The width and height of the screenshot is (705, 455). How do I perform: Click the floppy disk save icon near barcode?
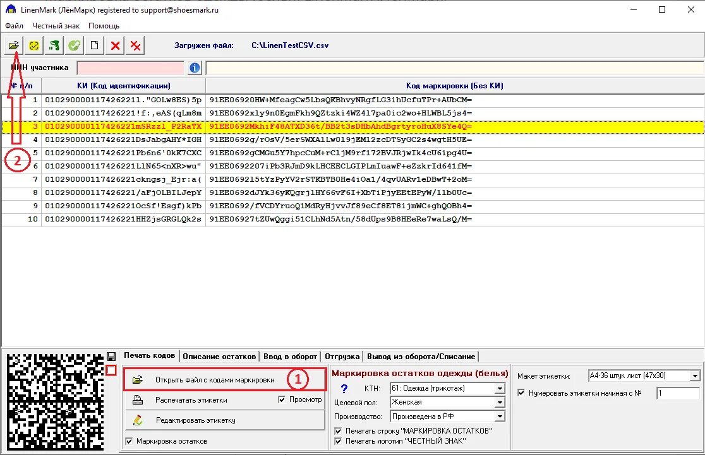tap(111, 357)
